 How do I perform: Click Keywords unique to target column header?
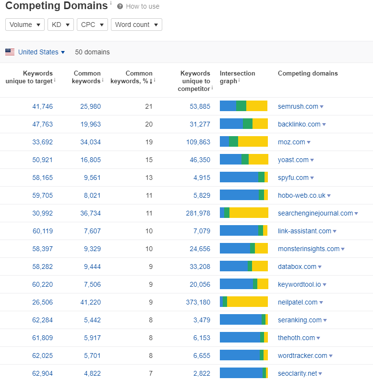pyautogui.click(x=29, y=77)
